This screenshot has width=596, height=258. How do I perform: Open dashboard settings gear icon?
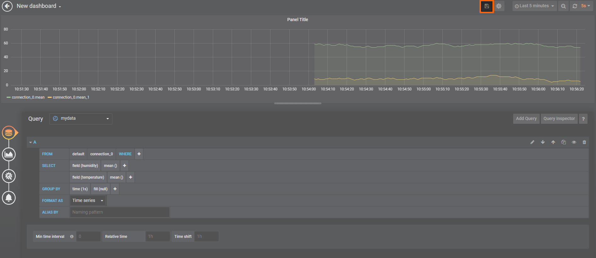click(x=499, y=6)
